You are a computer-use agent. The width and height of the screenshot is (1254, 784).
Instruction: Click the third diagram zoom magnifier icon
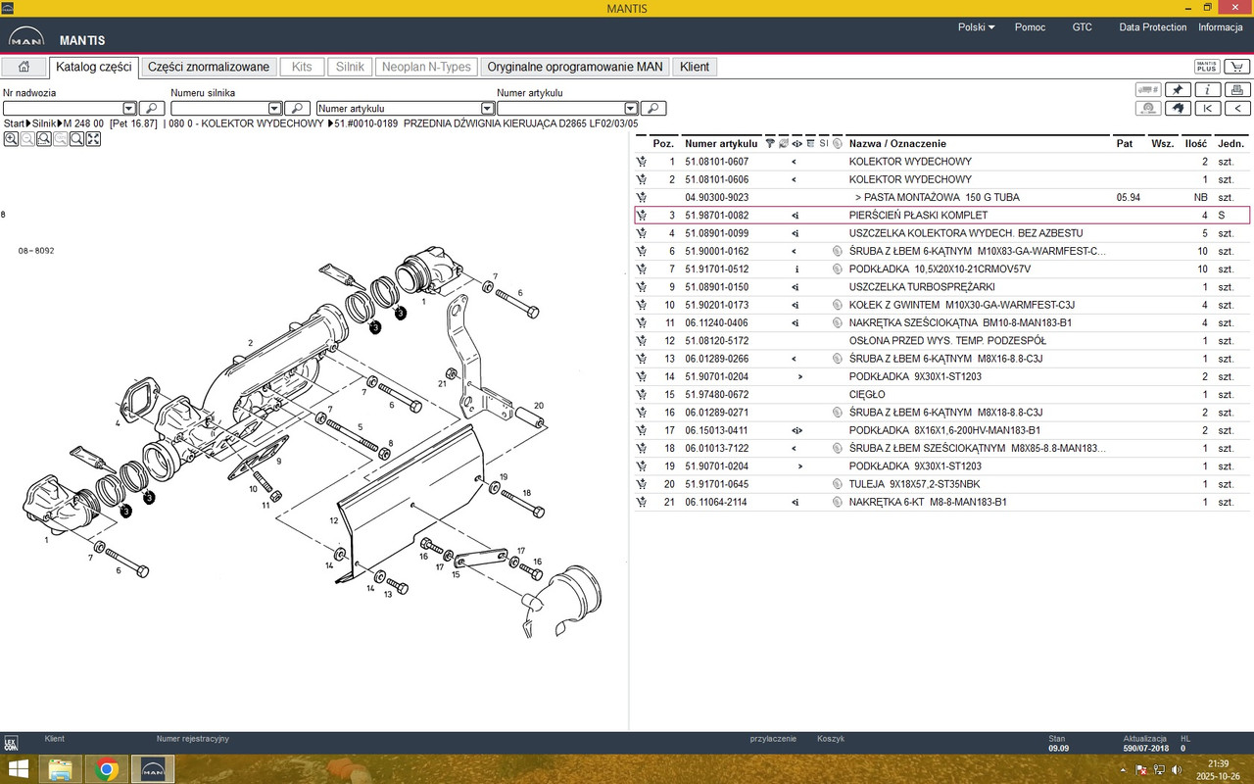point(44,139)
